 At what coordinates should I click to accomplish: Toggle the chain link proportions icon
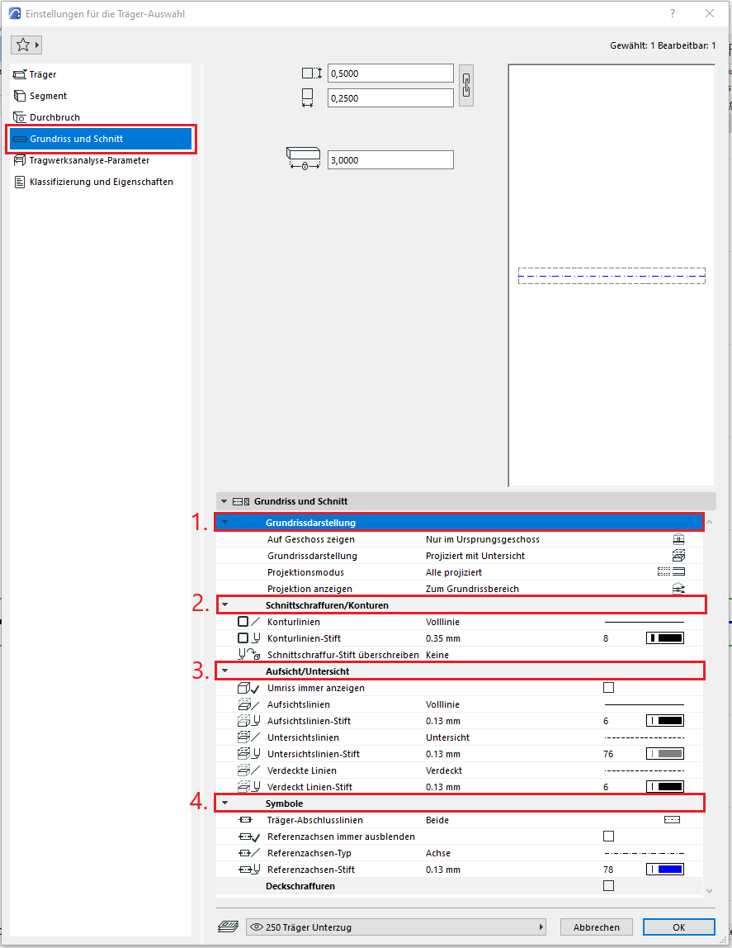point(466,86)
